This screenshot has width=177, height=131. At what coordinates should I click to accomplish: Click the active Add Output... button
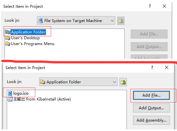coord(151,108)
